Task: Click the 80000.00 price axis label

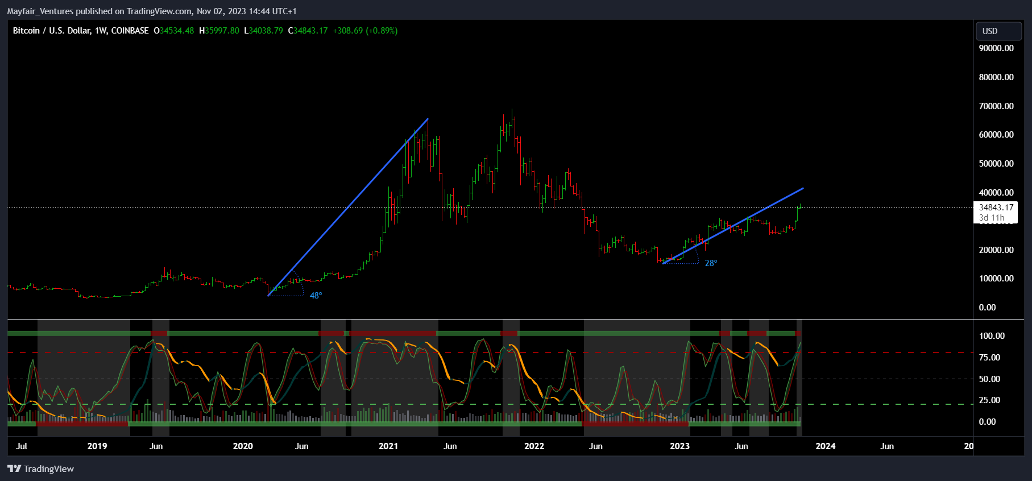Action: click(996, 77)
